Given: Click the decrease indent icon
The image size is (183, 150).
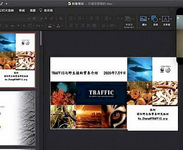Looking at the screenshot, I should pyautogui.click(x=91, y=19).
